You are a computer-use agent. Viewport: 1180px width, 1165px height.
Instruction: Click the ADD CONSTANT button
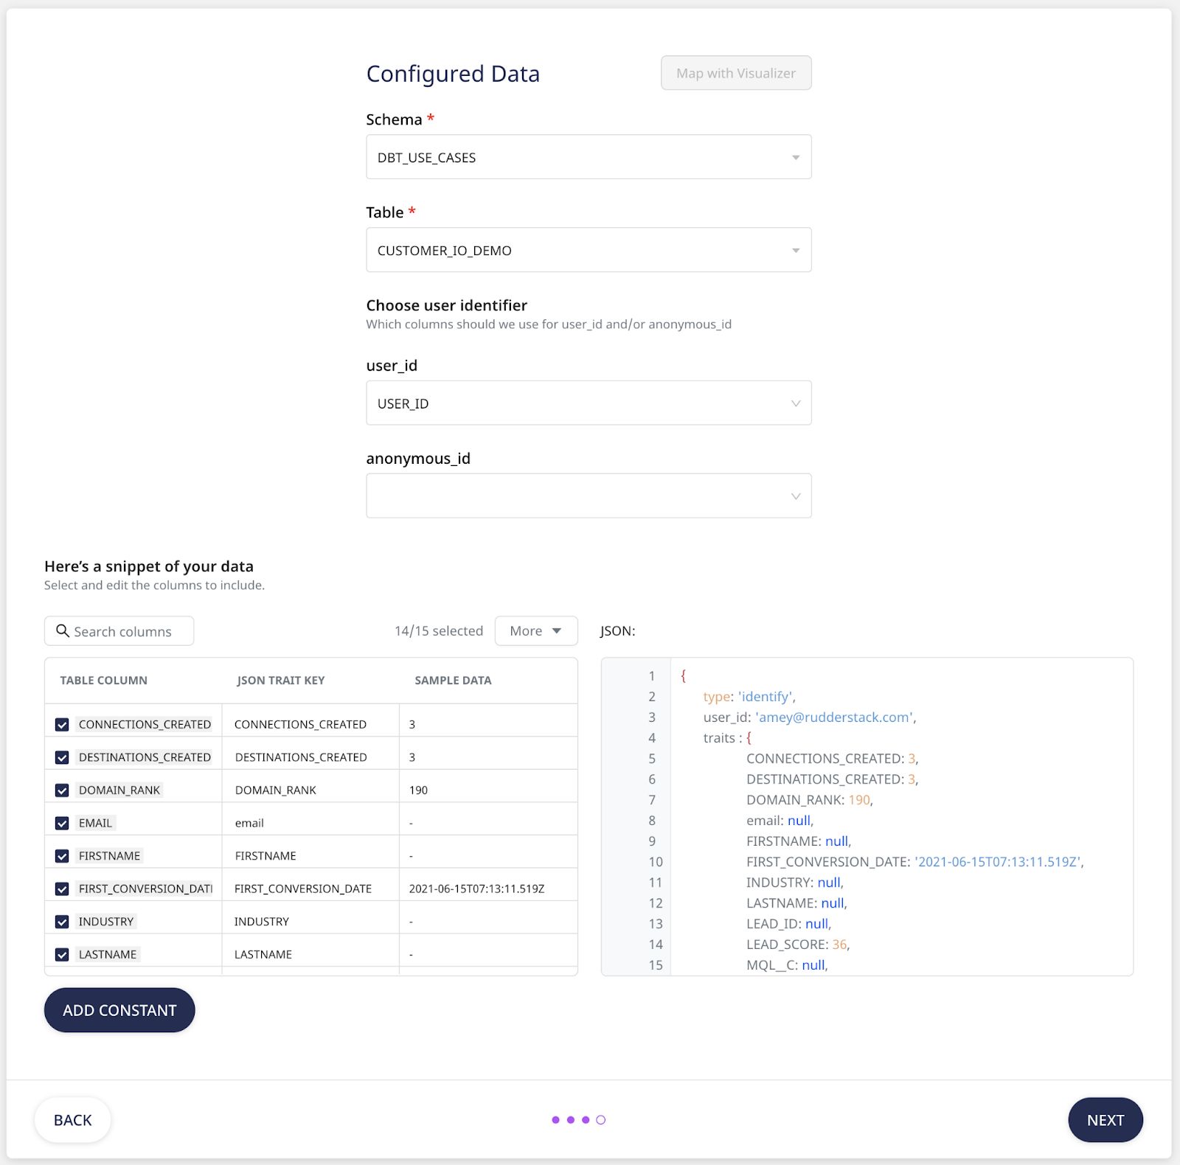pos(119,1010)
